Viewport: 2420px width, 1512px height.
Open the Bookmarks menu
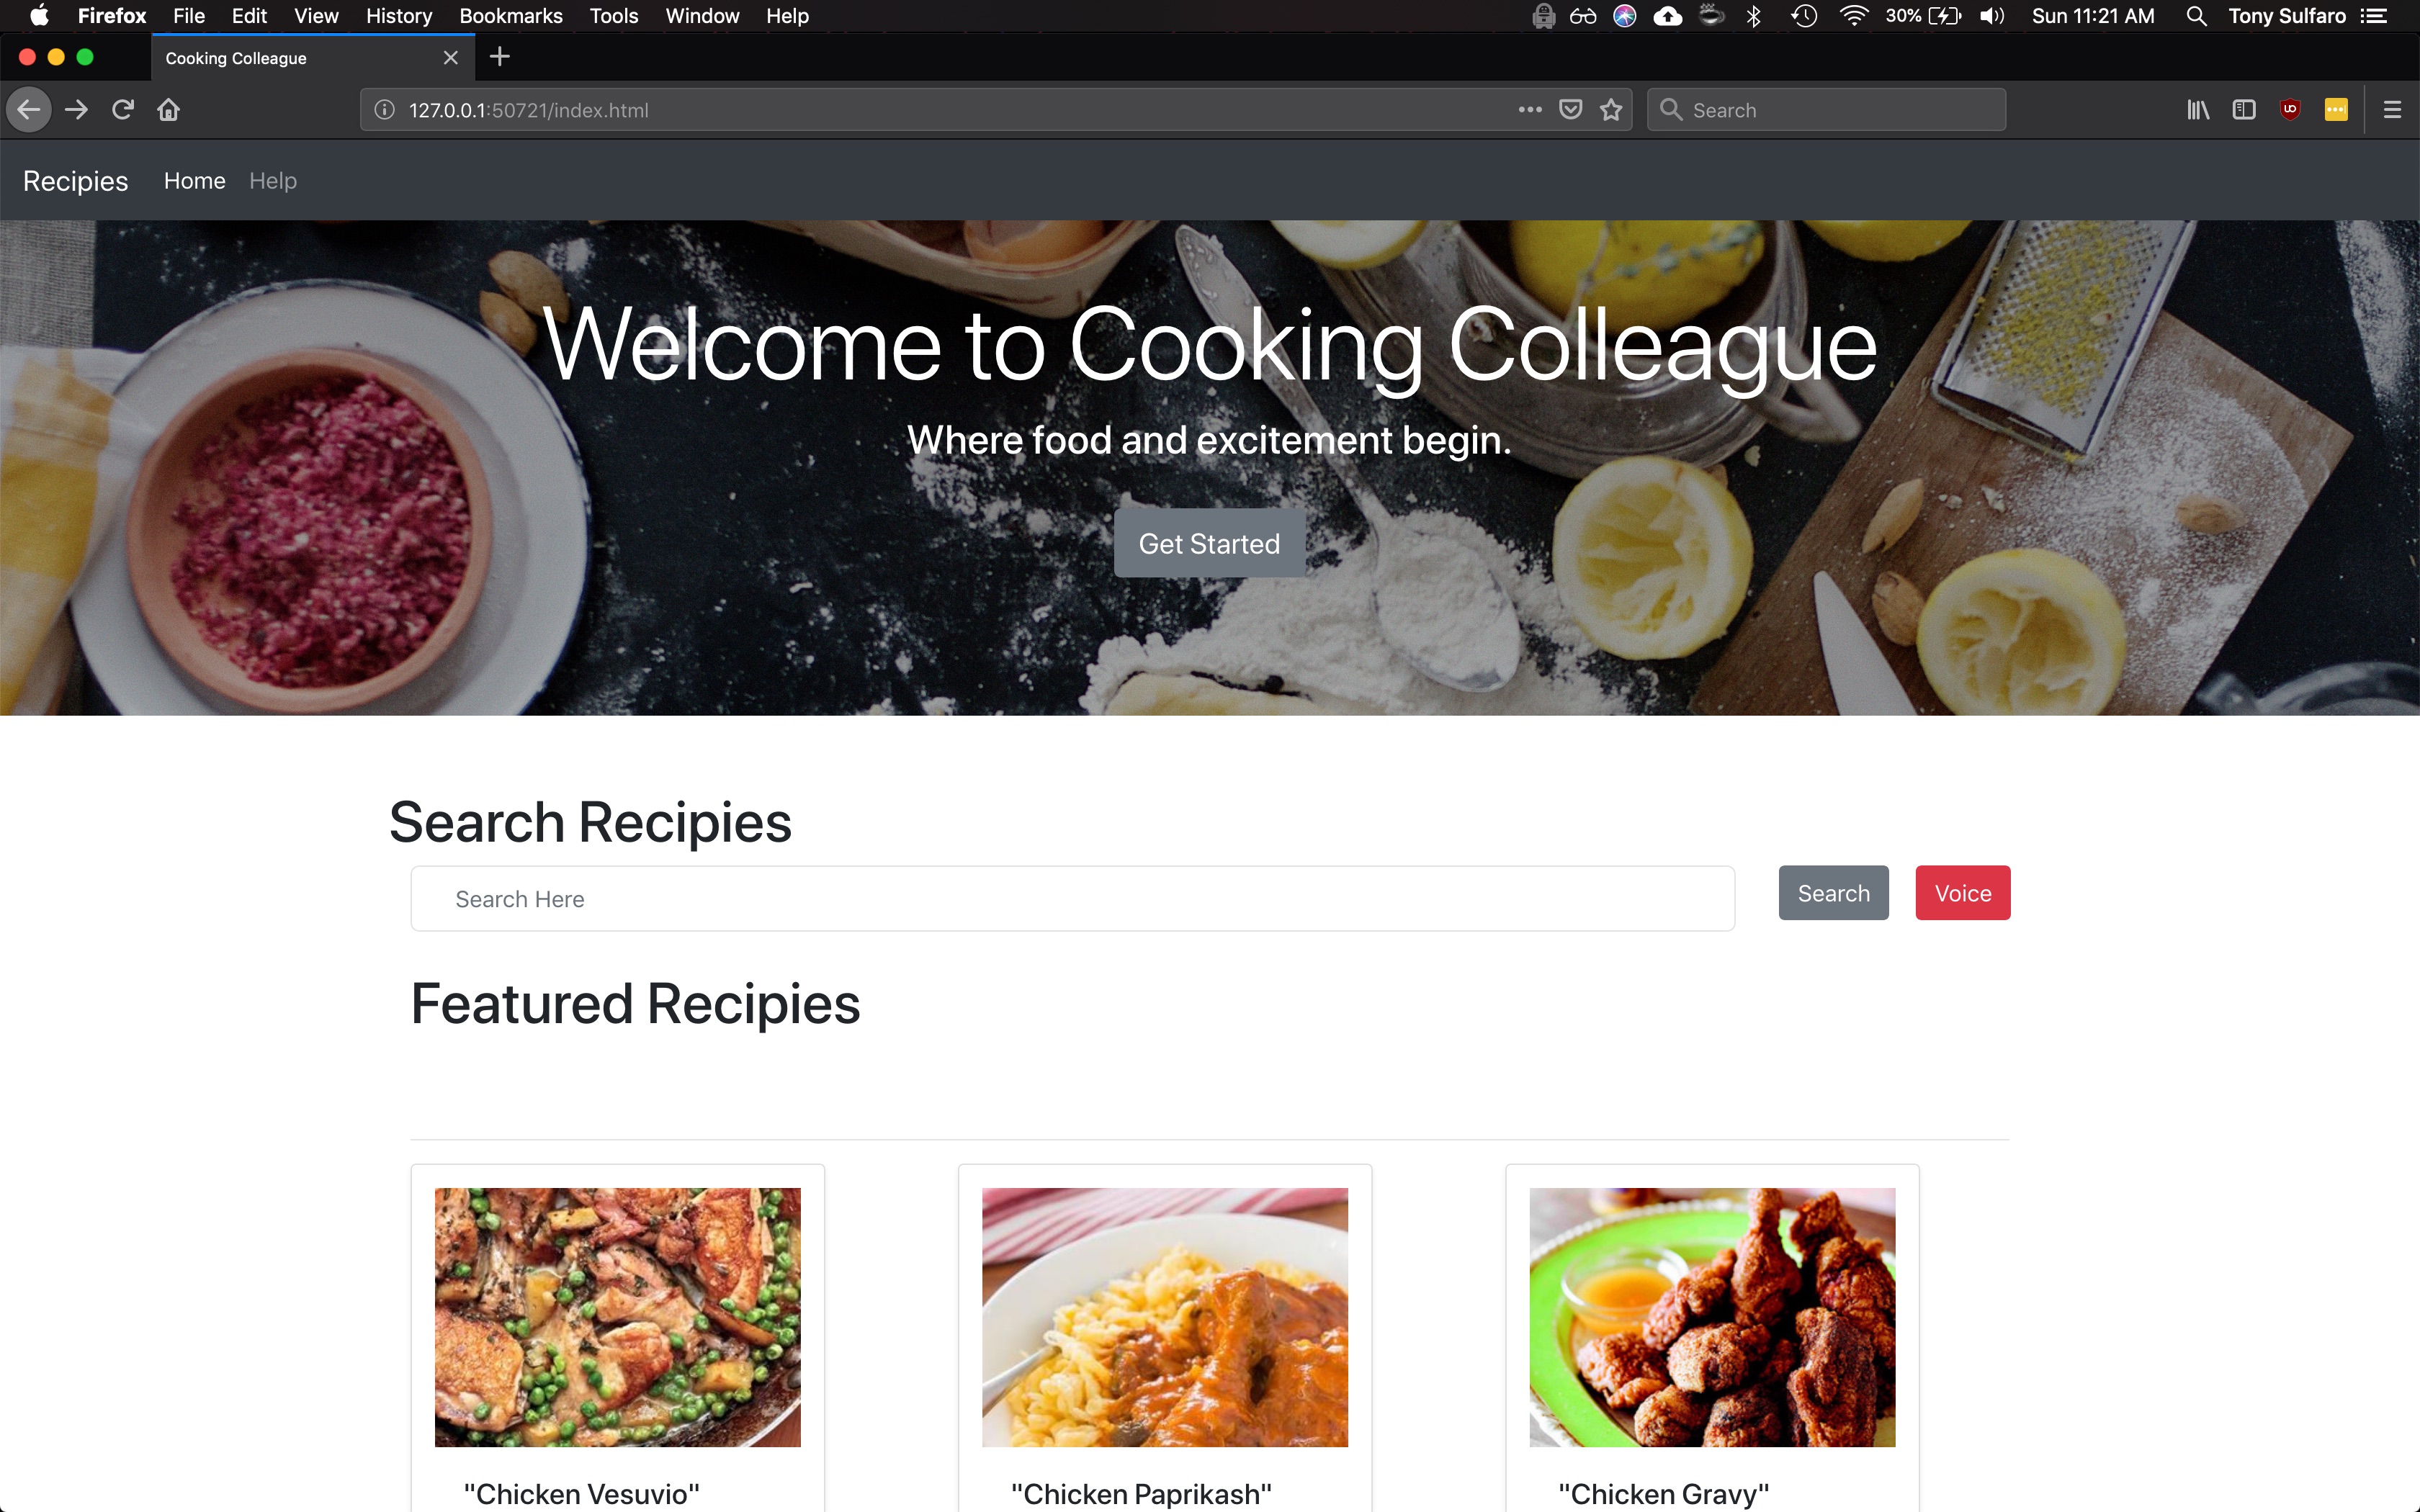(510, 16)
